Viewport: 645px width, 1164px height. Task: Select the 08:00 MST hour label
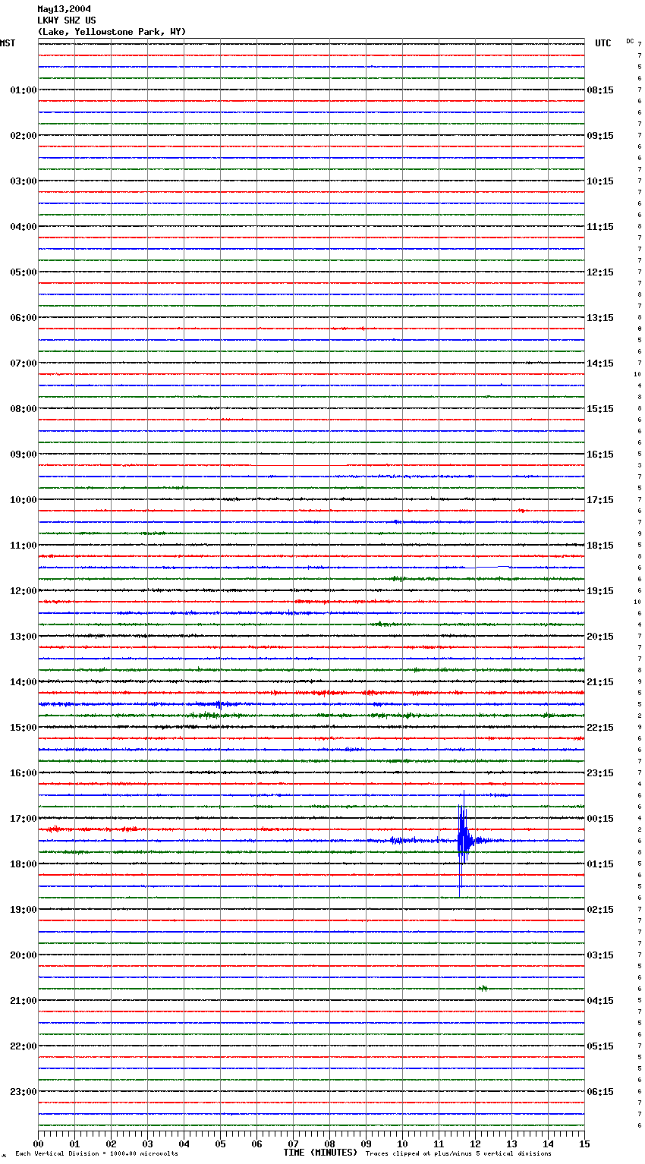pos(24,409)
